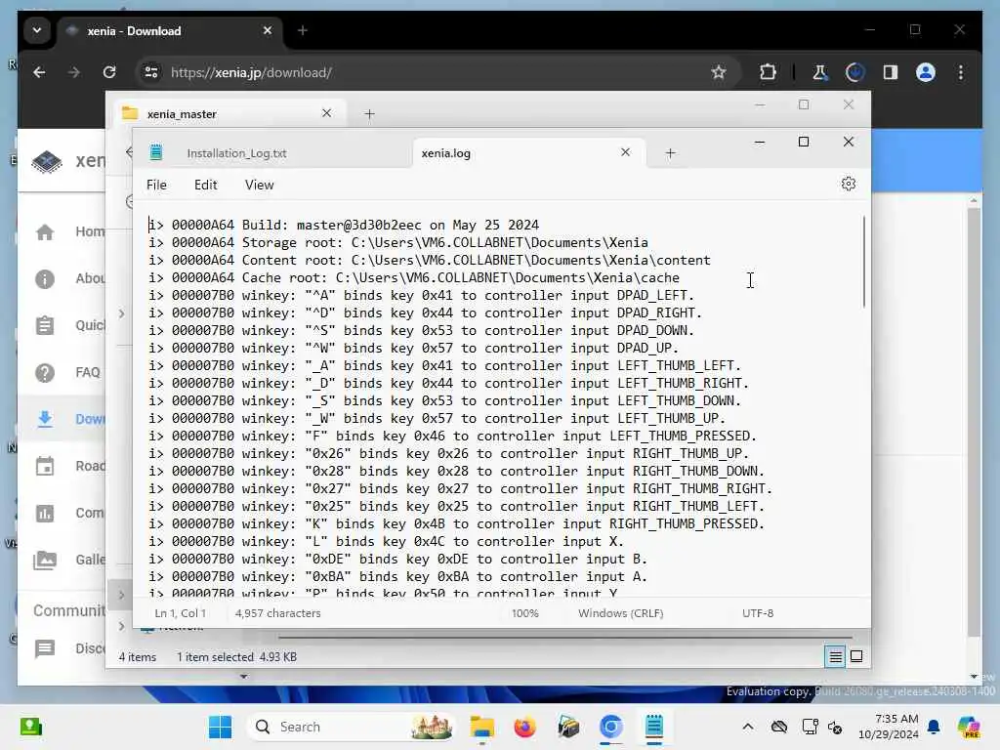
Task: Click the controller input X log line
Action: pyautogui.click(x=387, y=541)
